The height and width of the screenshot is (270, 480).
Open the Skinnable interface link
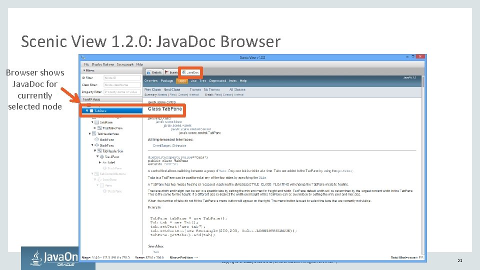coord(179,145)
